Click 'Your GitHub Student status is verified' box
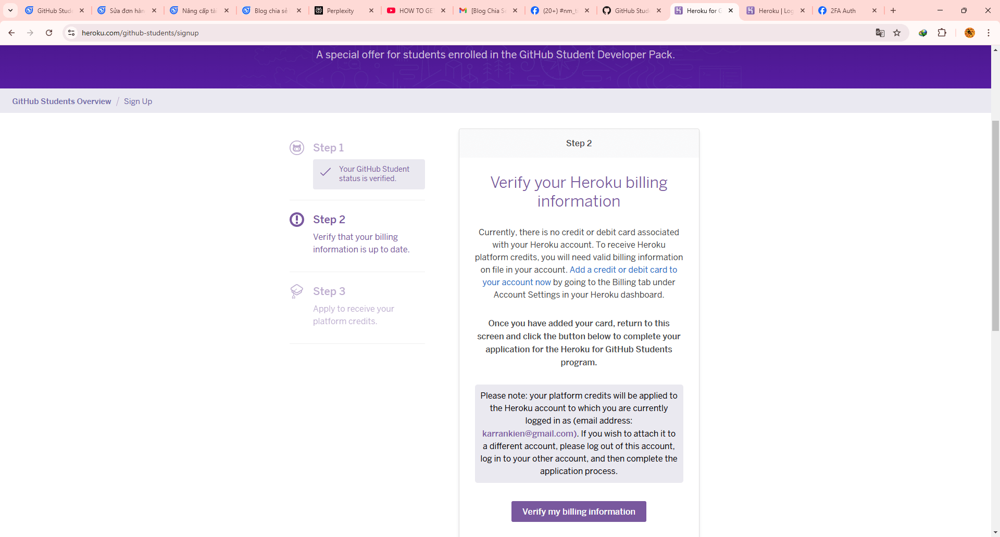The width and height of the screenshot is (1000, 537). coord(369,174)
